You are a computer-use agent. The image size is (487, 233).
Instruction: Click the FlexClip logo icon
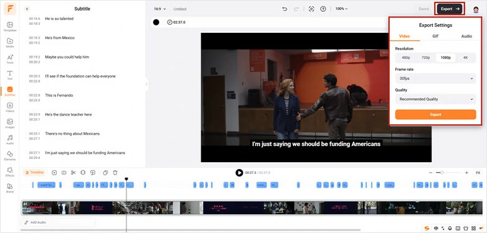pyautogui.click(x=9, y=9)
